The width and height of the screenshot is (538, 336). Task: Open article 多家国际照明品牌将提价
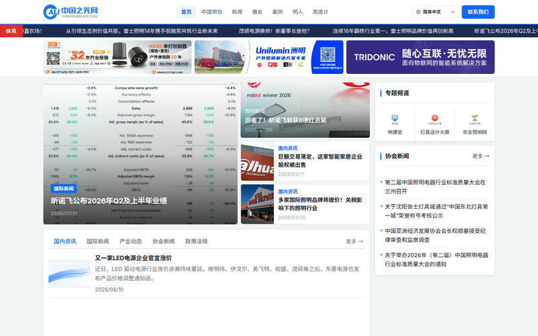(x=320, y=204)
